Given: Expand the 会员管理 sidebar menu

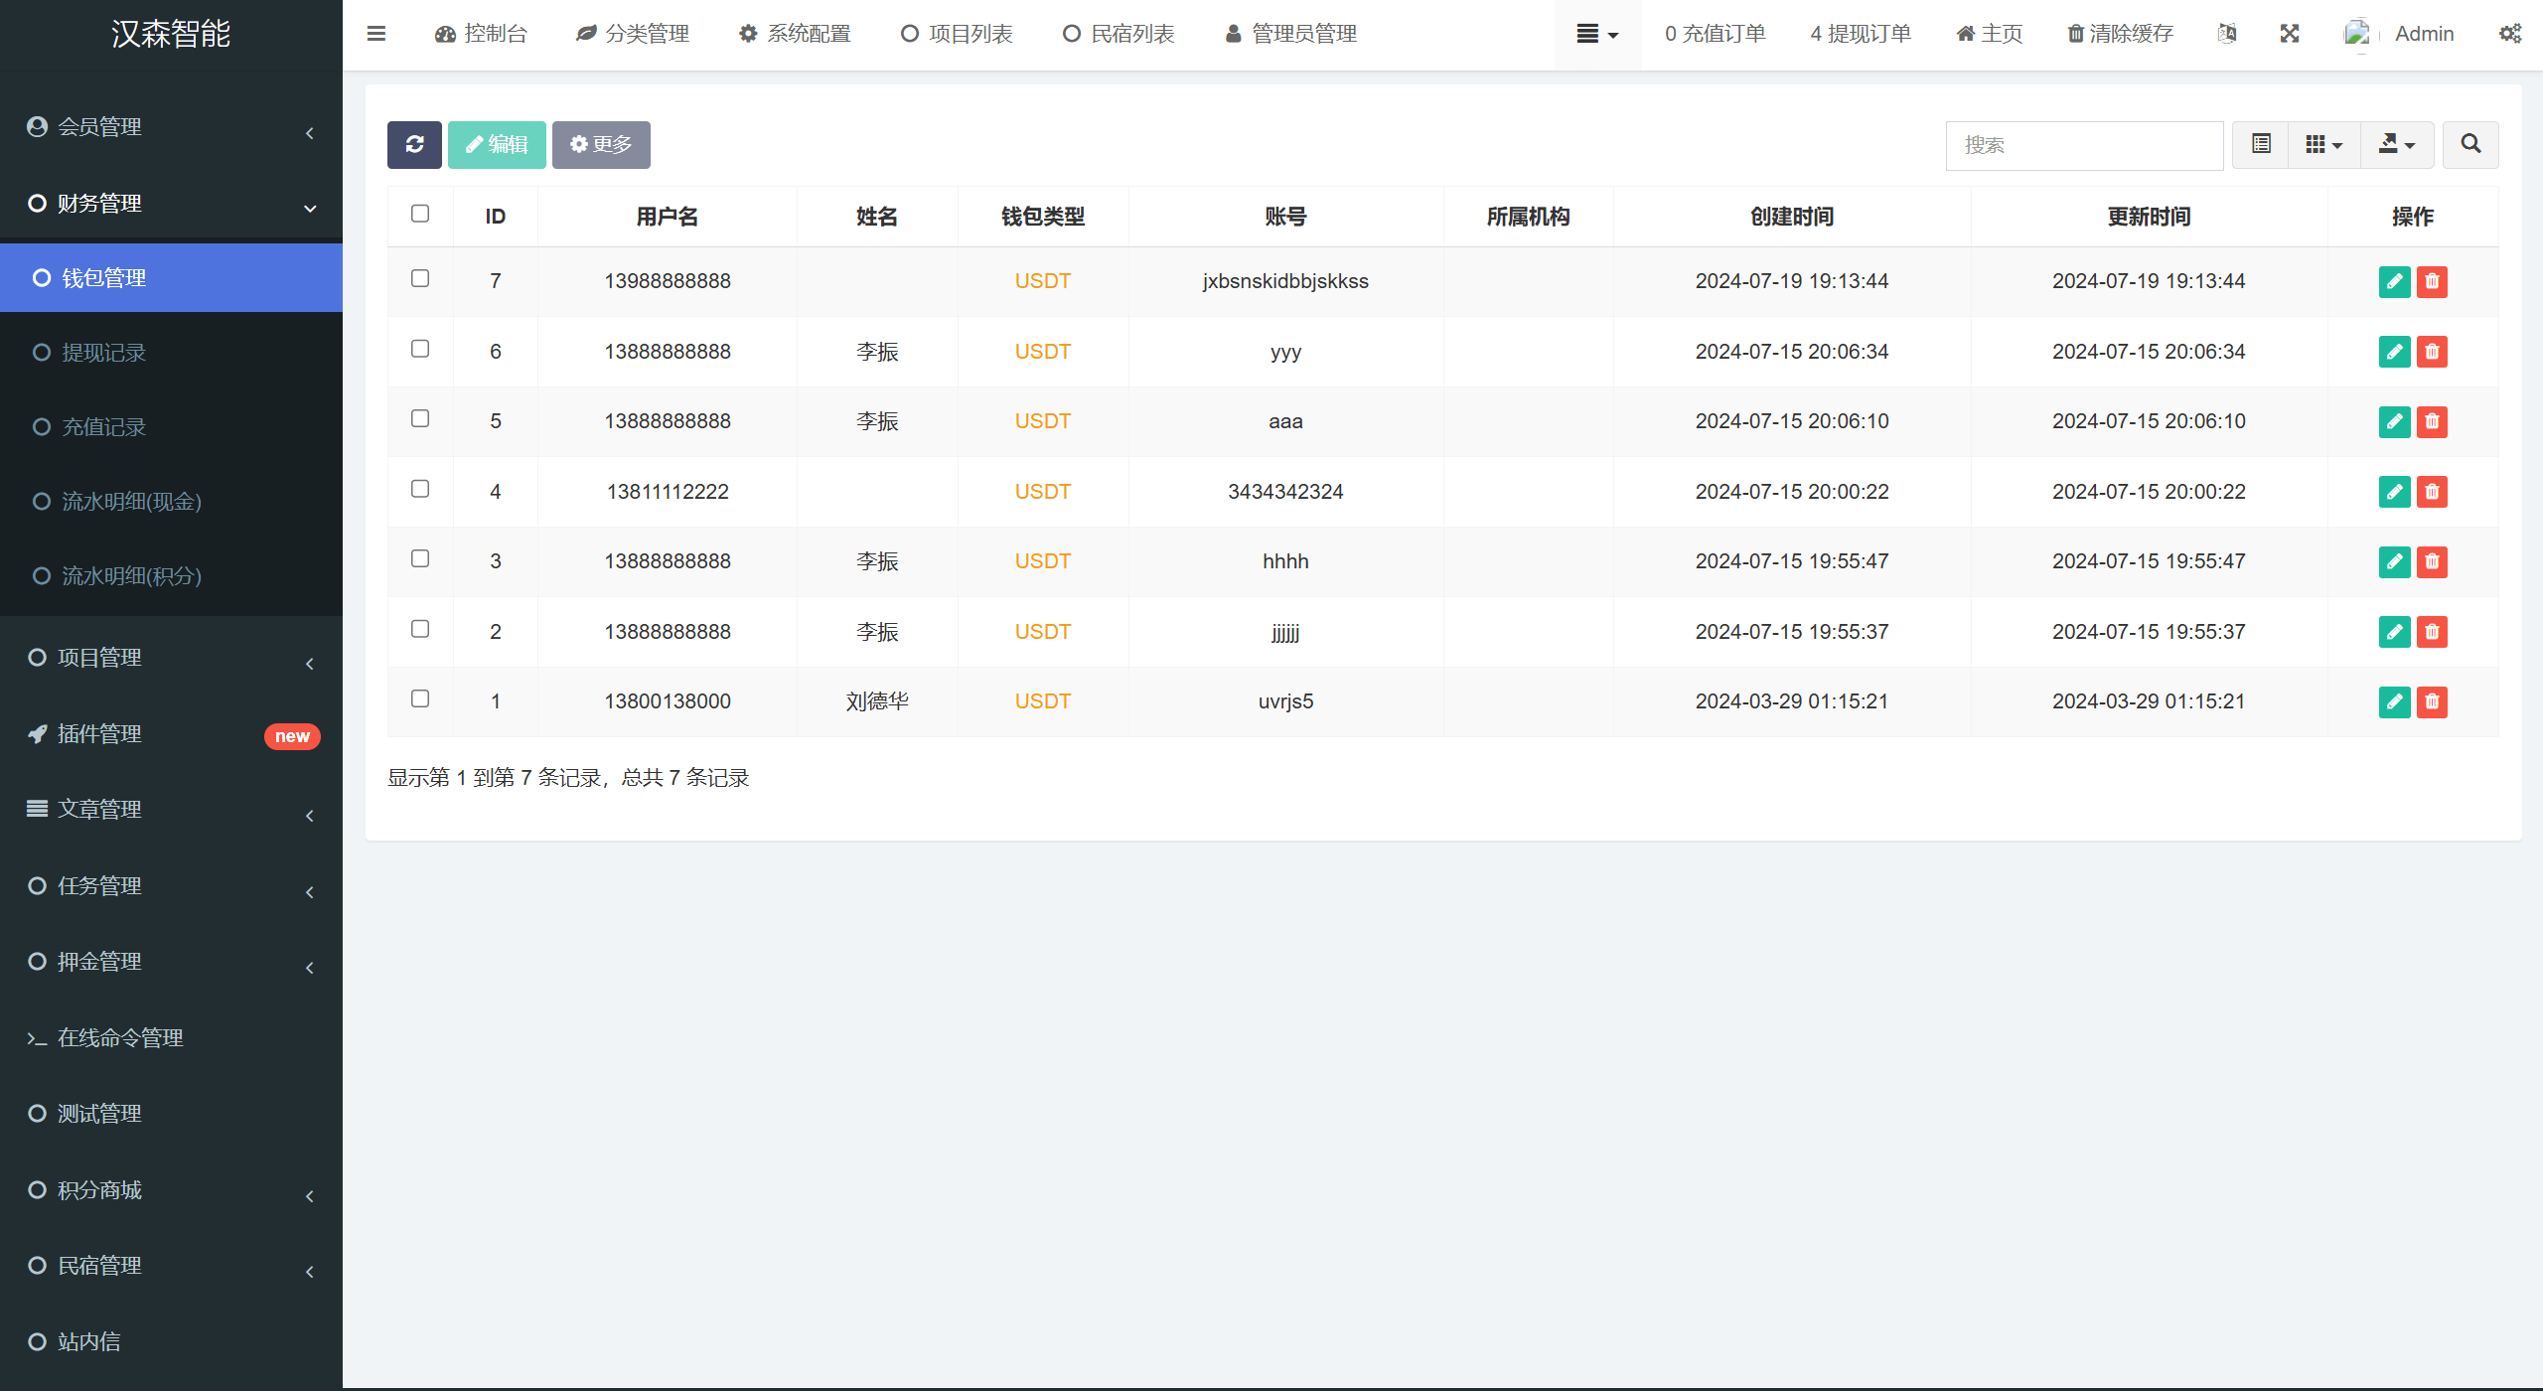Looking at the screenshot, I should 171,127.
